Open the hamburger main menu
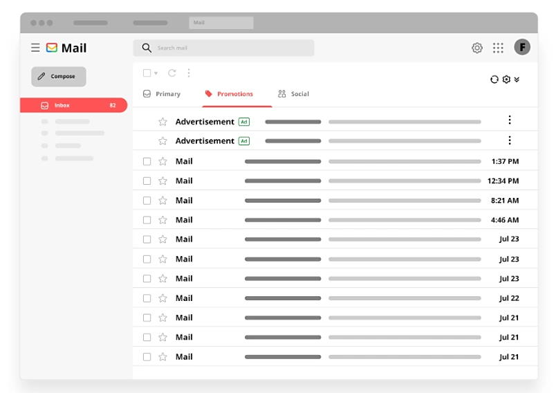 tap(35, 48)
